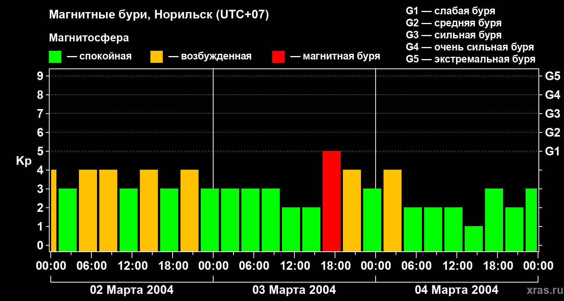Click the 'G2 — средняя буря' legend line
The height and width of the screenshot is (301, 564).
[x=454, y=23]
